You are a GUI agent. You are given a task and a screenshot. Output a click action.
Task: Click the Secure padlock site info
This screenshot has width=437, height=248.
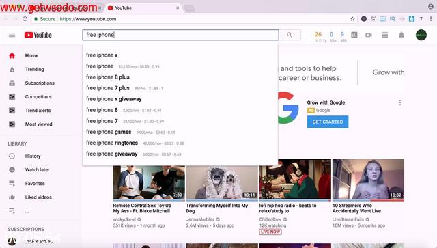pos(44,19)
